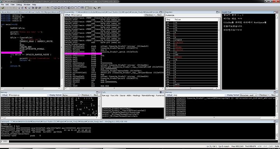Image resolution: width=280 pixels, height=149 pixels.
Task: Open the Registers window toolbar icon
Action: coord(62,8)
